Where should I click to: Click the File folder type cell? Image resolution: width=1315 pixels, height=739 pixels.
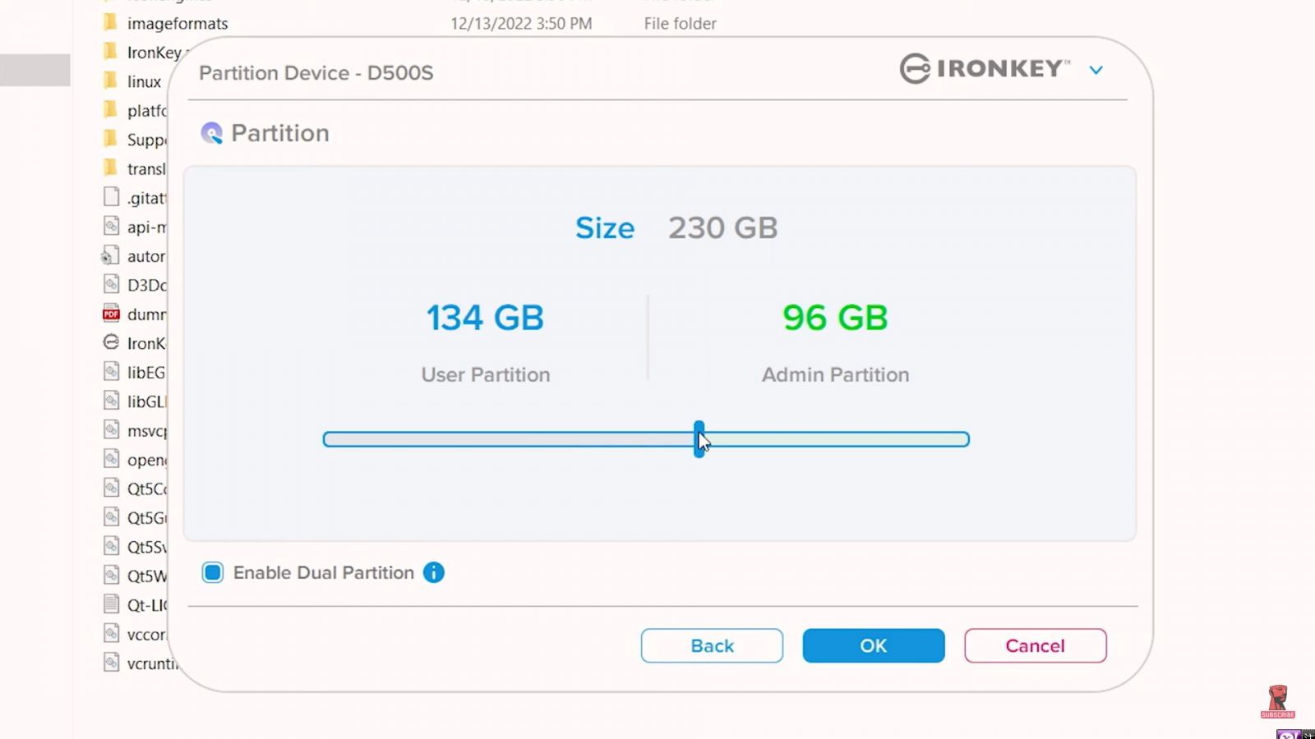[x=680, y=24]
